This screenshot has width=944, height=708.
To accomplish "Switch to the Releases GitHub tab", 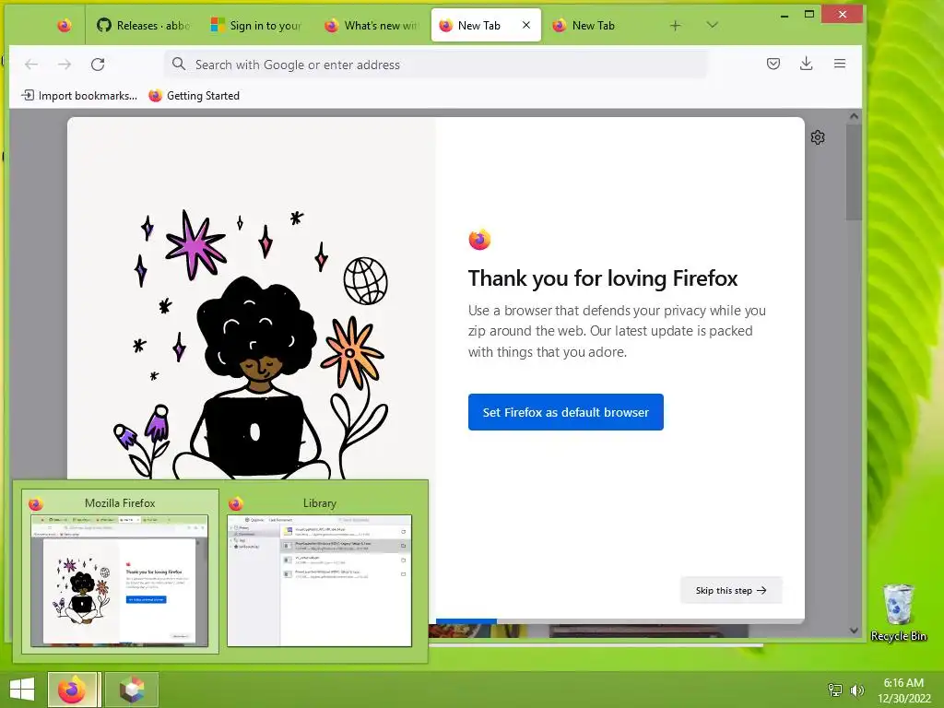I will pos(143,25).
